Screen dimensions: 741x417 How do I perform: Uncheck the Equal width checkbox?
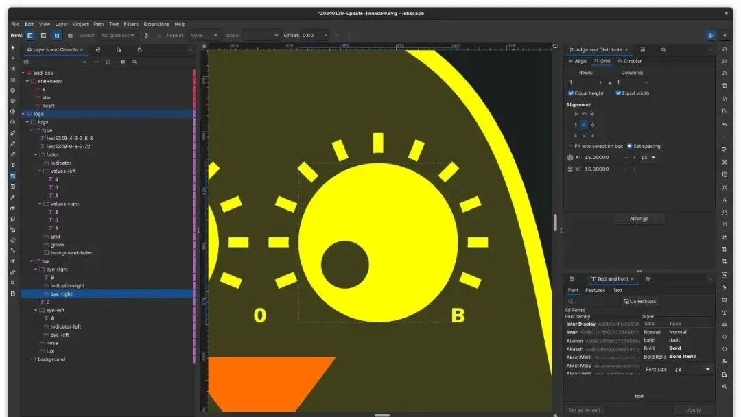pos(618,93)
